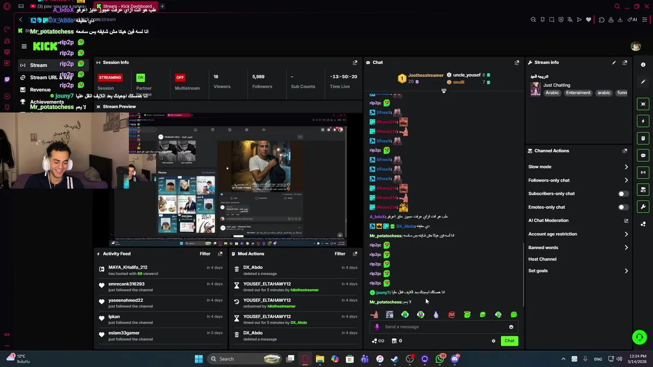
Task: Click the microphone icon in message box
Action: point(377,327)
